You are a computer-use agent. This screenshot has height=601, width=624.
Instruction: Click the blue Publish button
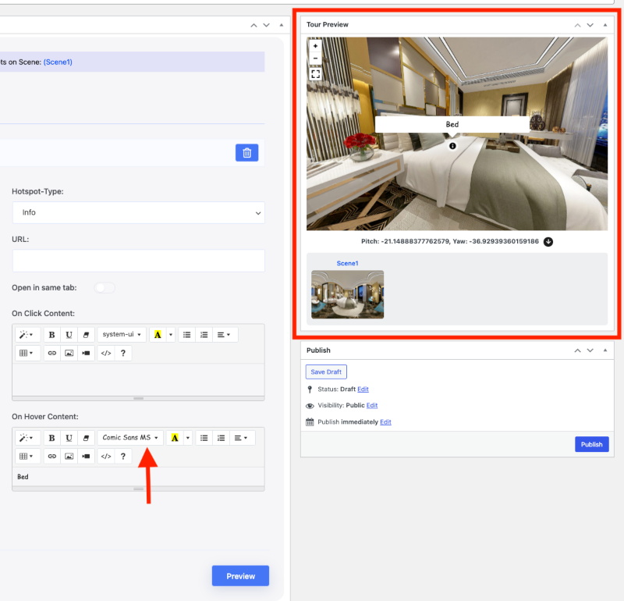(591, 444)
